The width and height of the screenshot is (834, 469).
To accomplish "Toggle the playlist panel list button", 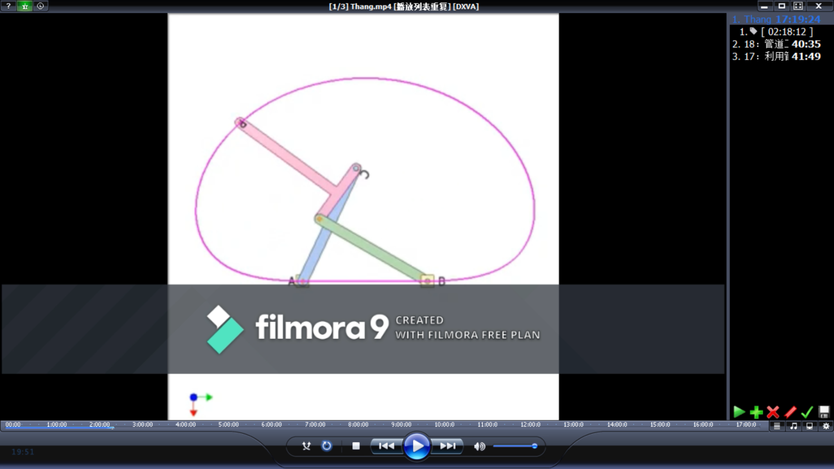I will pyautogui.click(x=777, y=426).
